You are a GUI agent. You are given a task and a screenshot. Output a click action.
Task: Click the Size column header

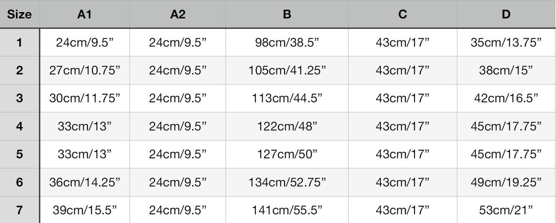pos(20,14)
